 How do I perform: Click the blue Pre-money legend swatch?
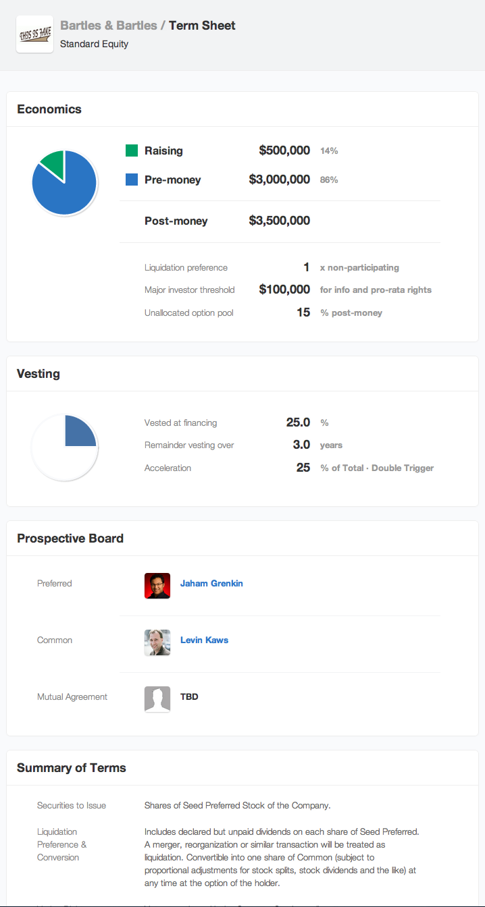[132, 180]
